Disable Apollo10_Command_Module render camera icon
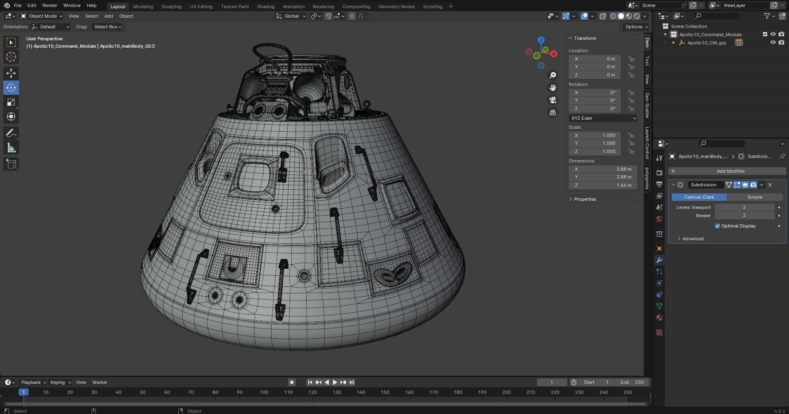789x414 pixels. 781,34
